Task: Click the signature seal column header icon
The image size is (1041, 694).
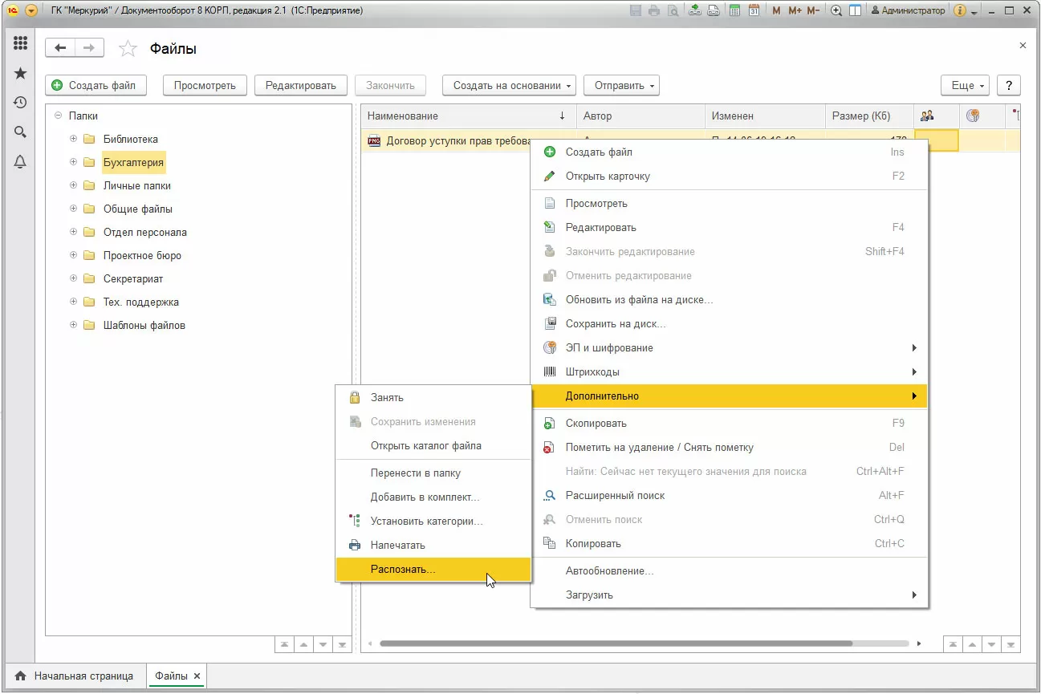Action: [x=973, y=116]
